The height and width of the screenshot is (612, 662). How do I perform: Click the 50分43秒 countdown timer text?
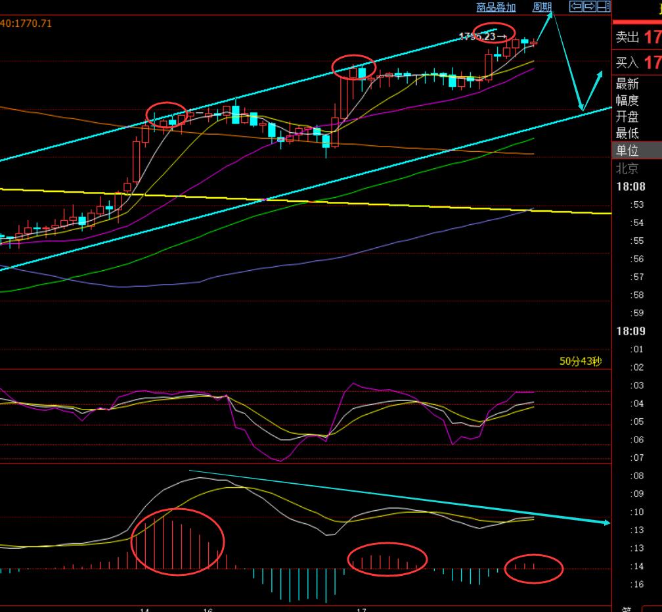581,362
